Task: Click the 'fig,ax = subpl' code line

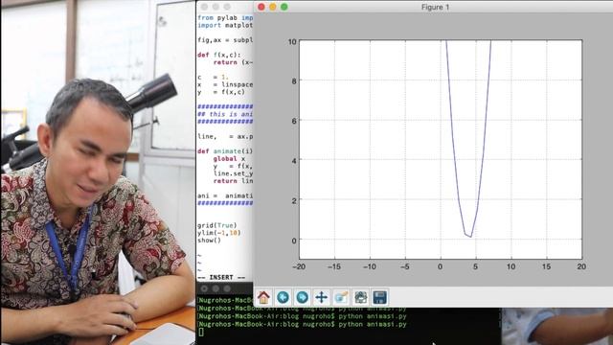Action: [225, 40]
